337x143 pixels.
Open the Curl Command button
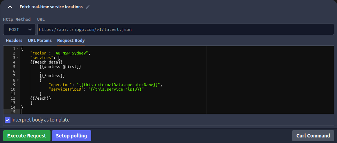pyautogui.click(x=313, y=136)
